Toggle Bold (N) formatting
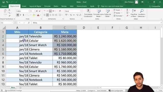The height and width of the screenshot is (92, 163). tap(18, 15)
